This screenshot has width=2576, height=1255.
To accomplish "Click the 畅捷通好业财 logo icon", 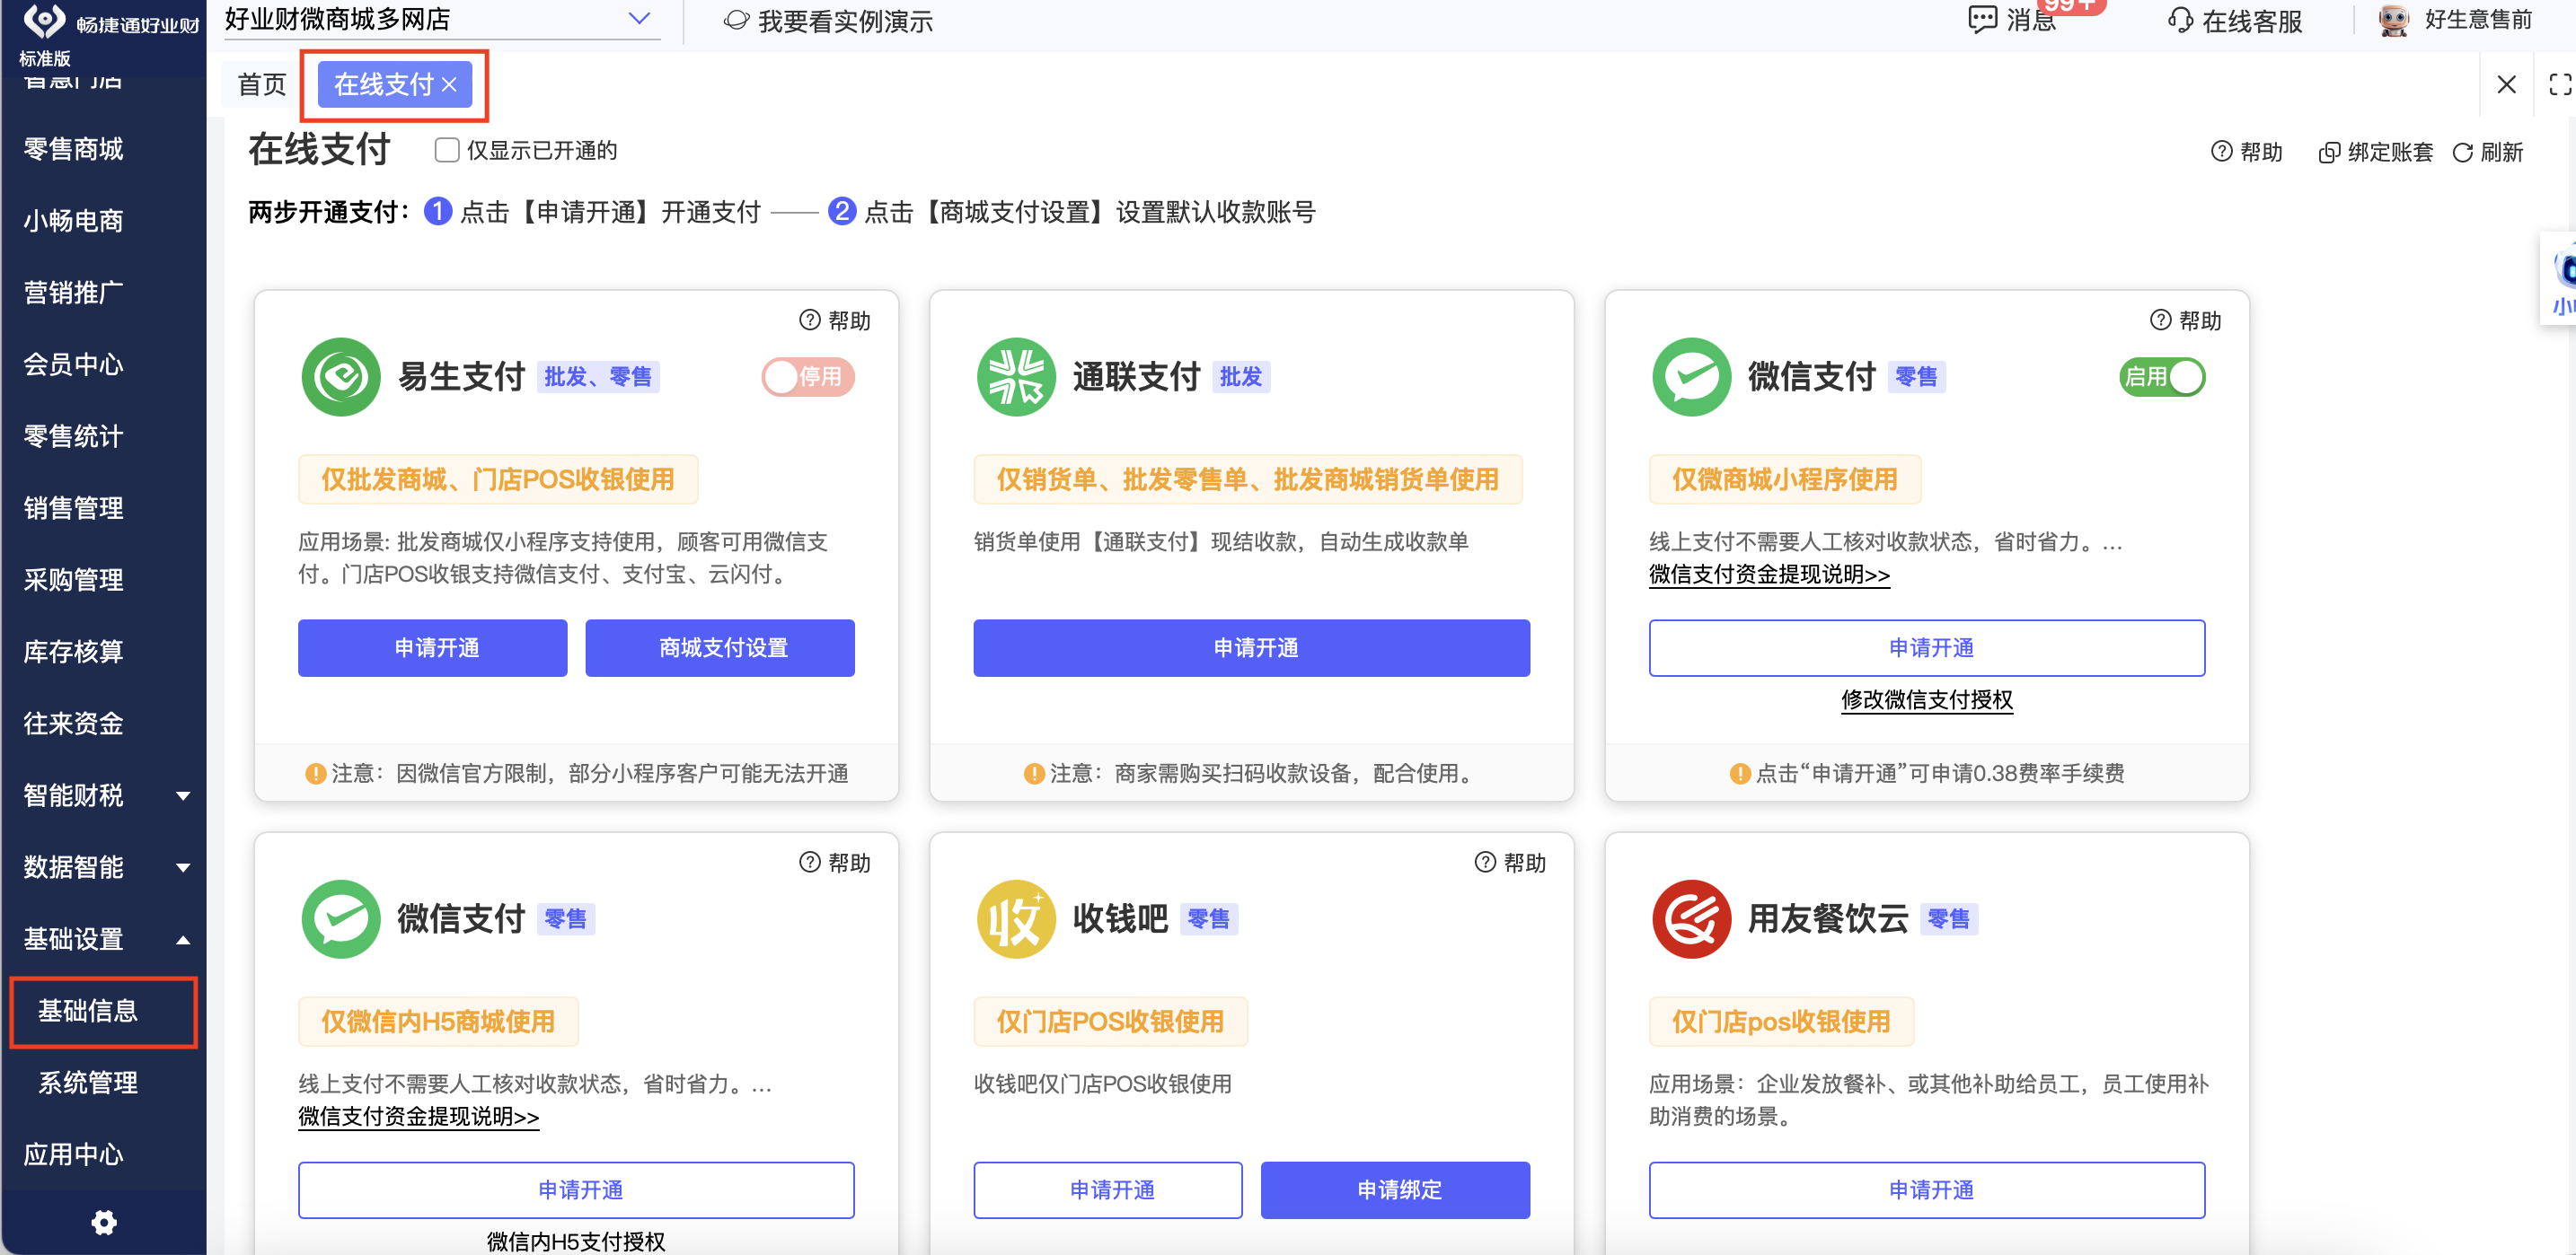I will click(x=43, y=19).
